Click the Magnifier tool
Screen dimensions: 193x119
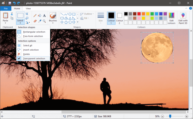point(44,21)
